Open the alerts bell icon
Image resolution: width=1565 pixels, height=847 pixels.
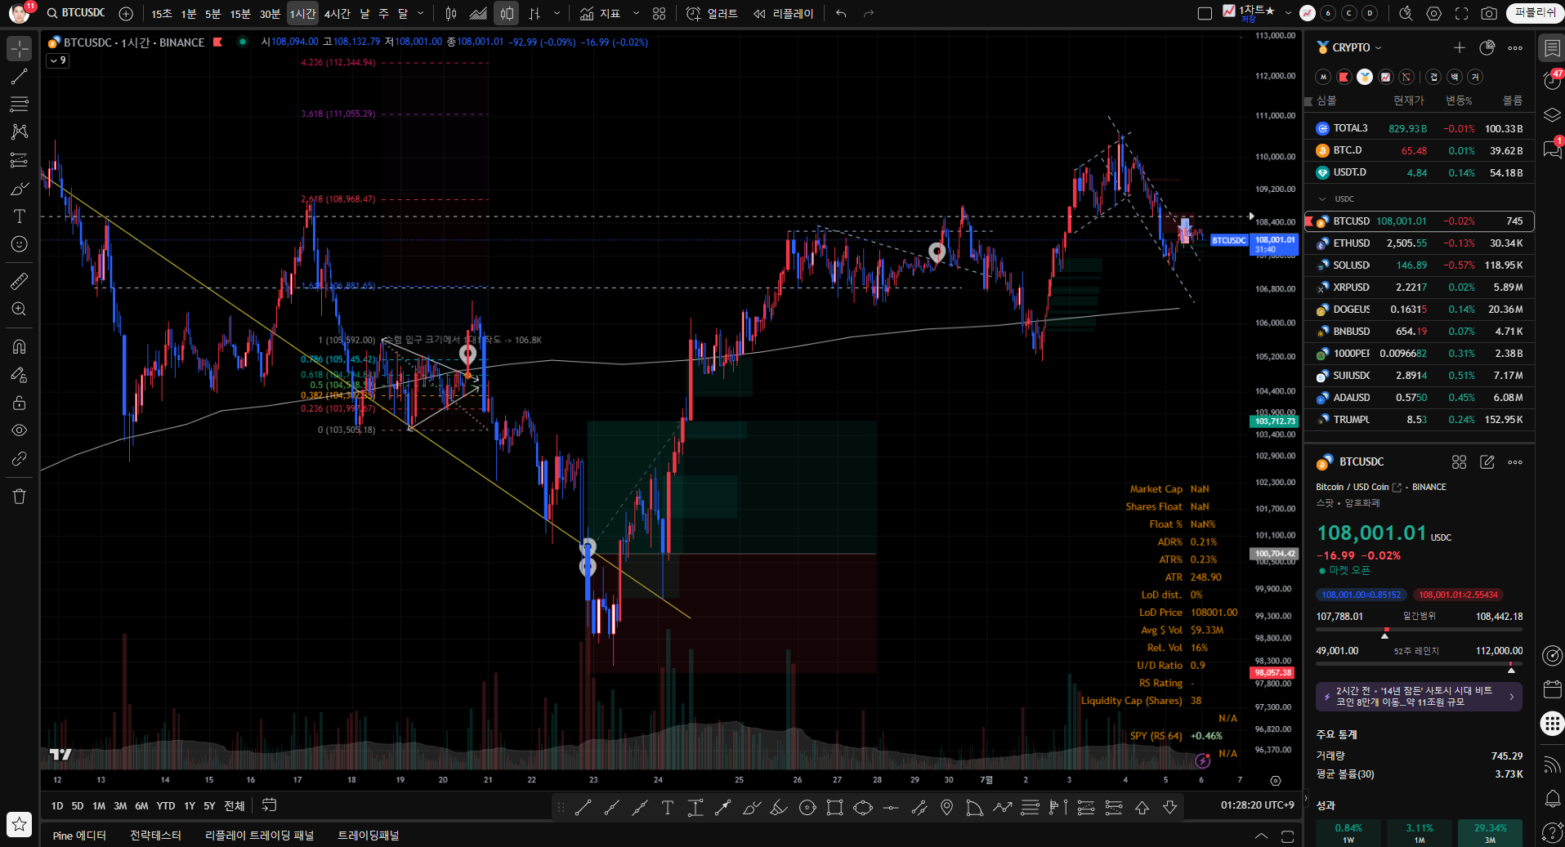[1552, 798]
